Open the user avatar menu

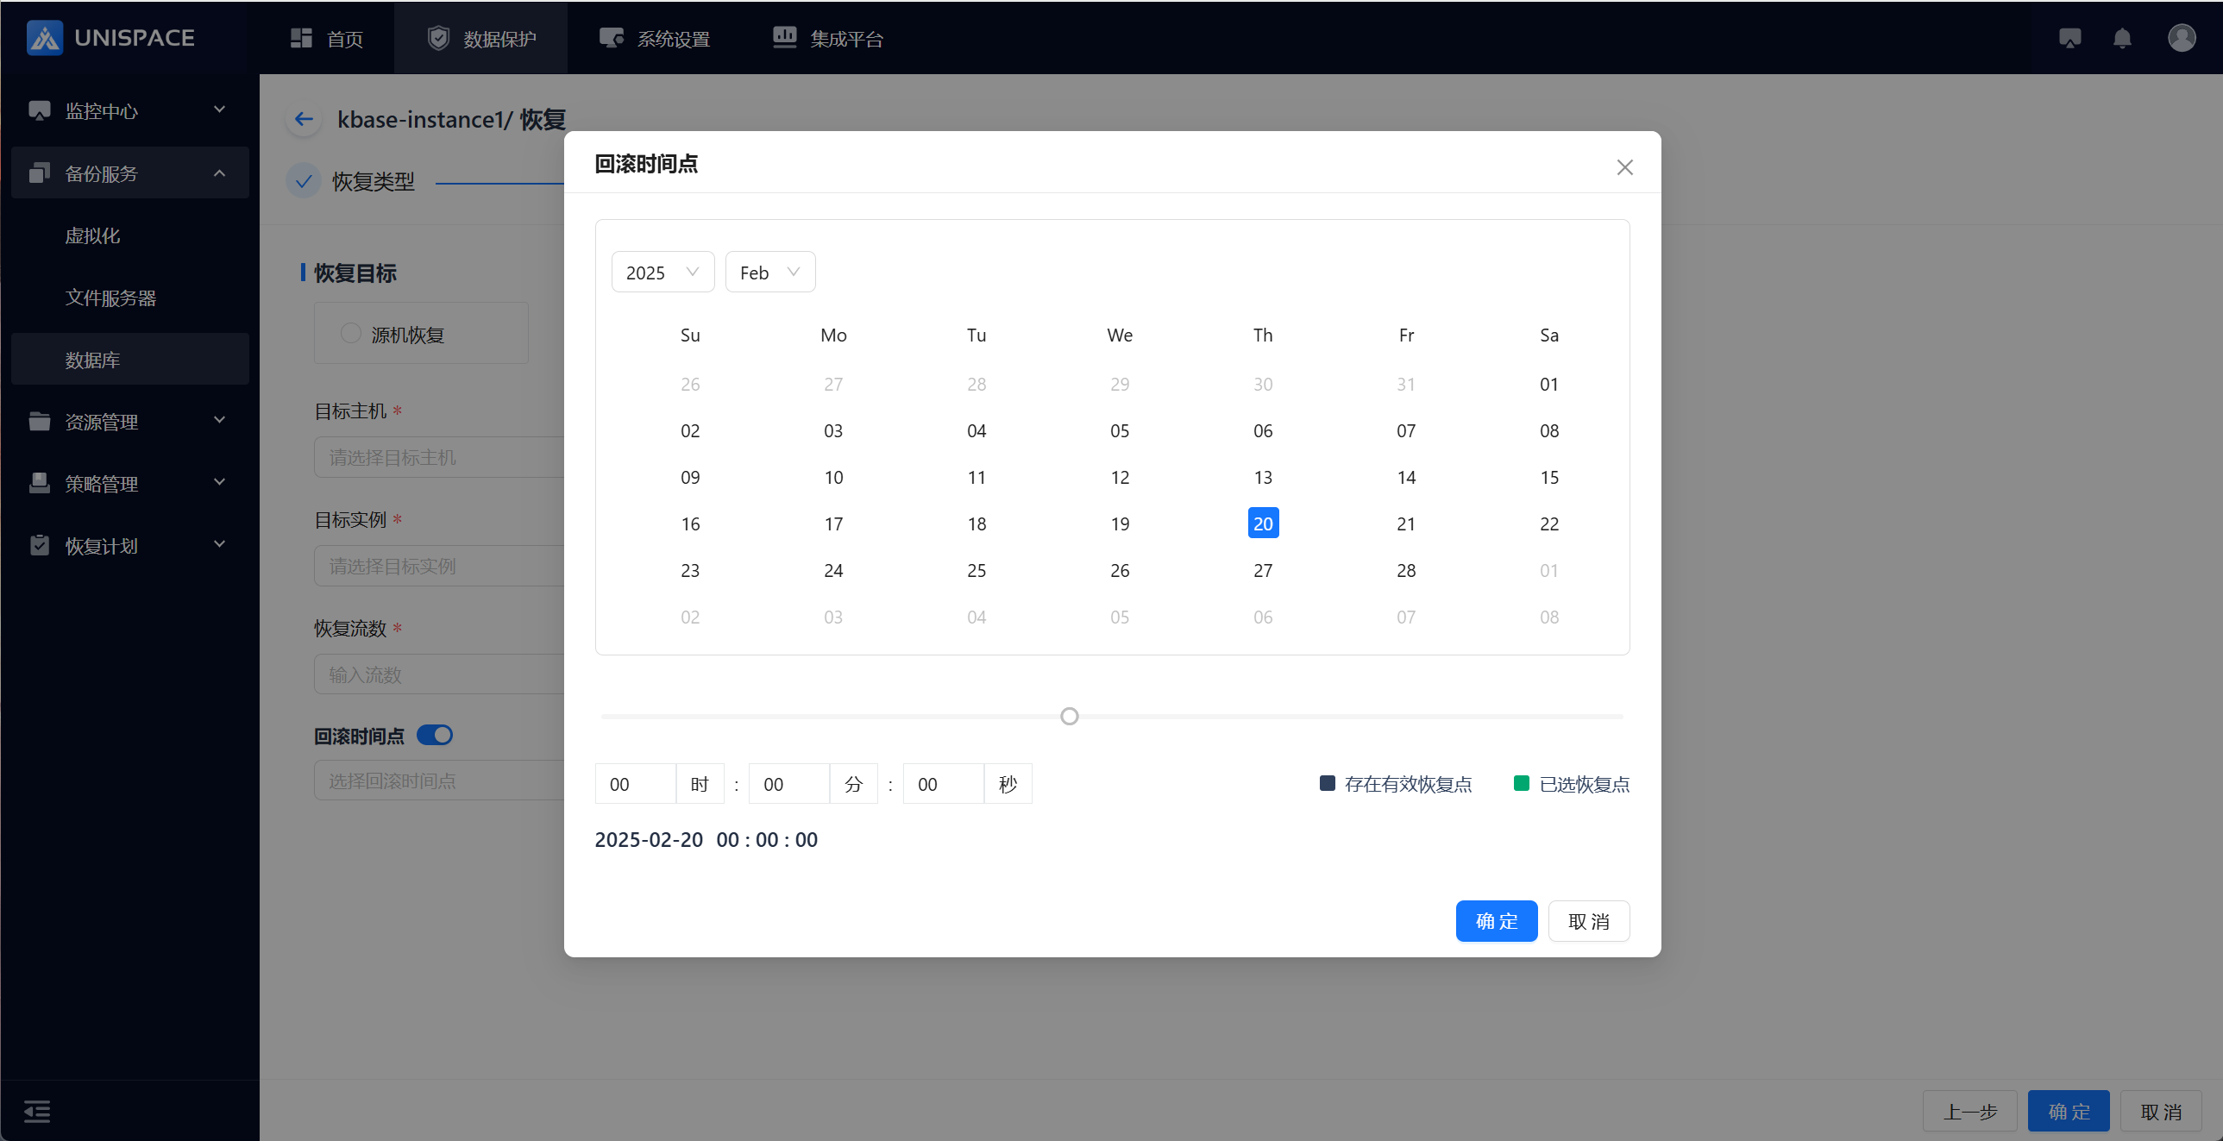click(x=2181, y=38)
